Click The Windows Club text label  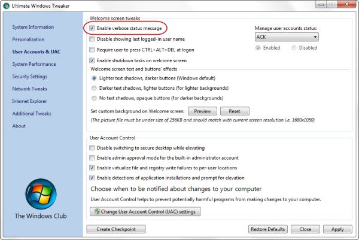click(x=41, y=216)
